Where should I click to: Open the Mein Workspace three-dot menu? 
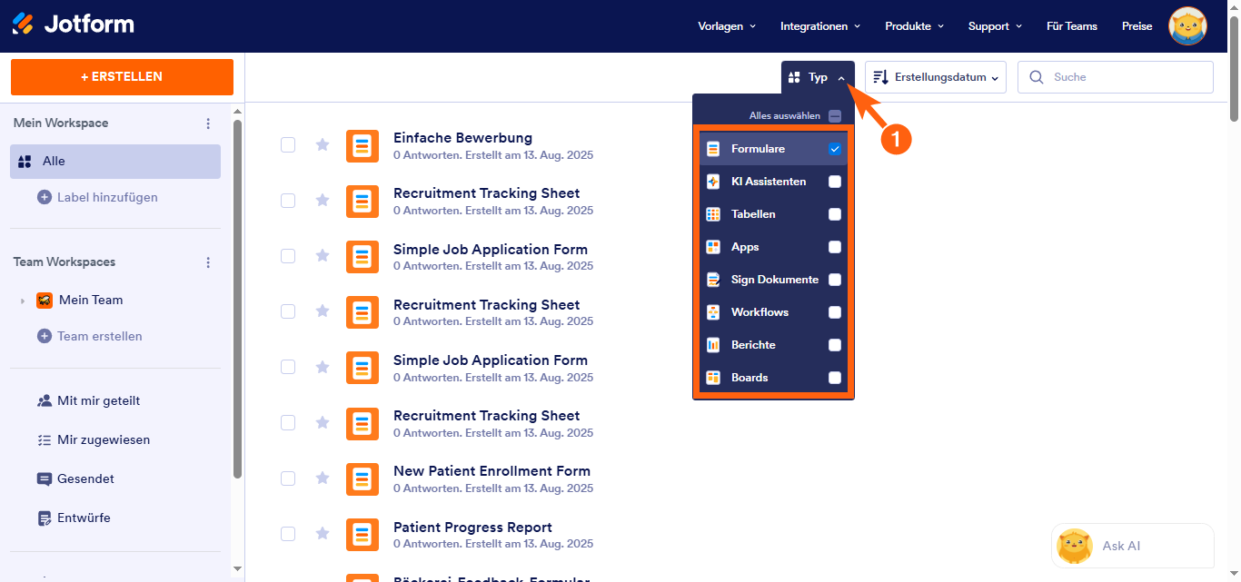(x=208, y=123)
